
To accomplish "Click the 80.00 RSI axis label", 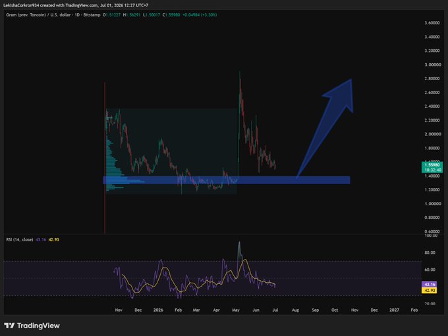I will coord(430,252).
